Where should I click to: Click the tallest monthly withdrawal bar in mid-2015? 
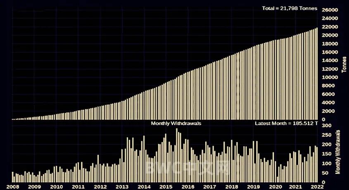[177, 155]
